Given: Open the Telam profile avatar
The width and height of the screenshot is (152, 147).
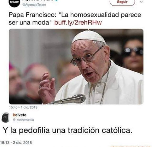Looking at the screenshot, I should pyautogui.click(x=14, y=3).
